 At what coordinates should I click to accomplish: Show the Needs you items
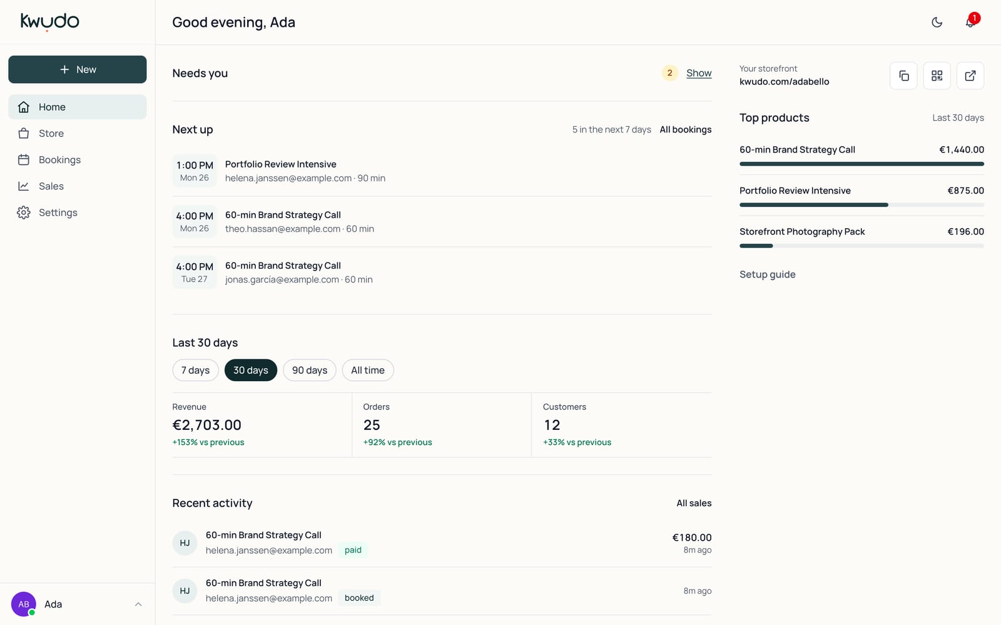(x=699, y=73)
